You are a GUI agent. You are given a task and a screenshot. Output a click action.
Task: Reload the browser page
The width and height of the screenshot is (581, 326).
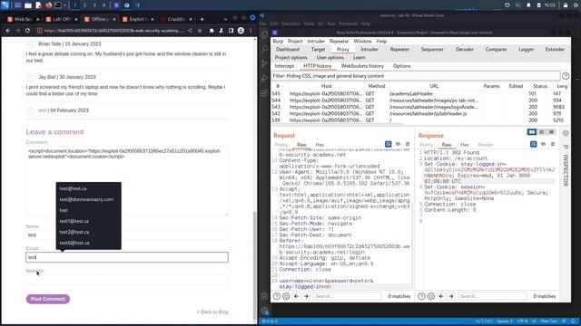pos(27,31)
